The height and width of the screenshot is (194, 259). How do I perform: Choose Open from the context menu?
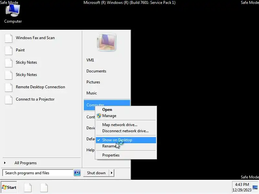click(x=126, y=110)
